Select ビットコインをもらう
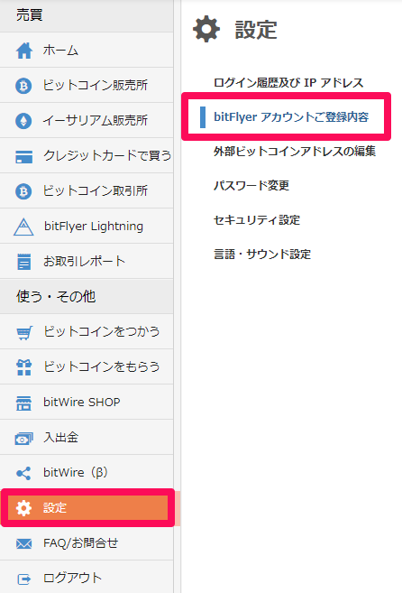The width and height of the screenshot is (402, 593). pos(87,366)
